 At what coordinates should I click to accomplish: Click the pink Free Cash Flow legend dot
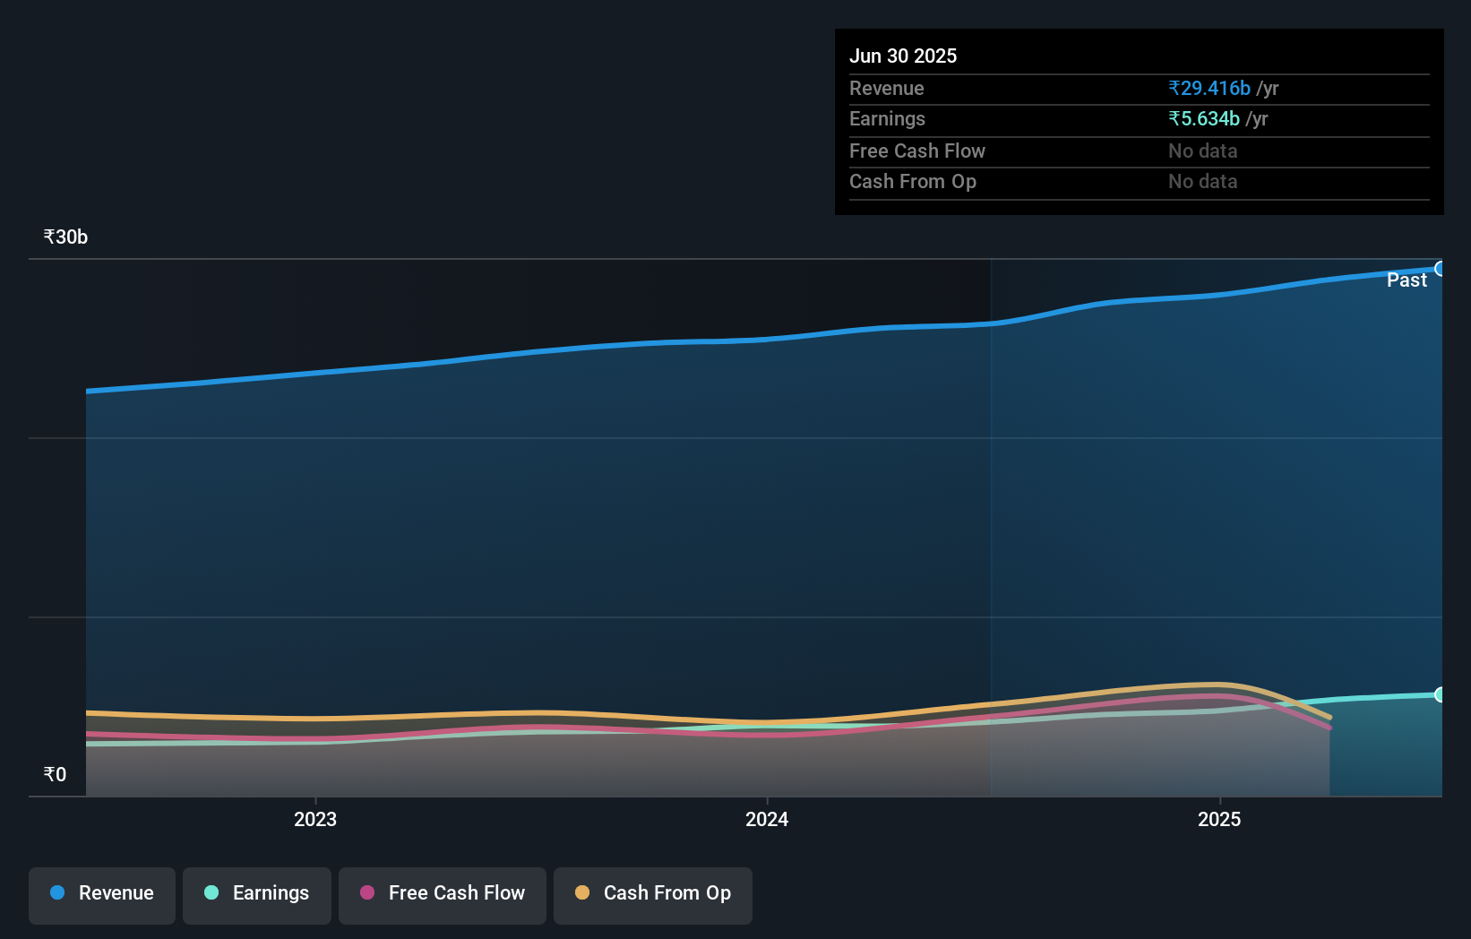pos(367,892)
